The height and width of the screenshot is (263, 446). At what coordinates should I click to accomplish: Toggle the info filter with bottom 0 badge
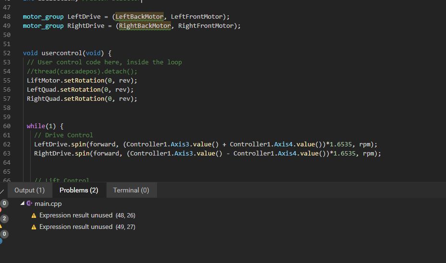(4, 234)
